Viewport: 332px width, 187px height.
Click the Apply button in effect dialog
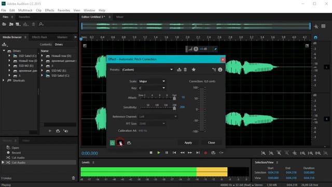188,143
